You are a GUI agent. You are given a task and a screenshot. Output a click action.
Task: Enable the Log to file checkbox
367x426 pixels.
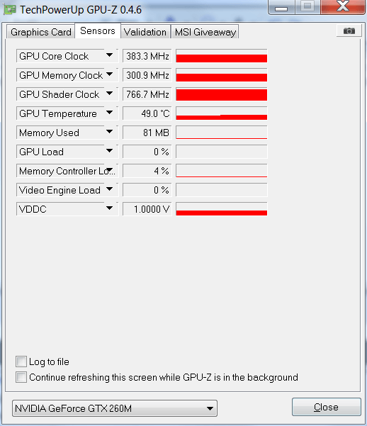pos(21,361)
